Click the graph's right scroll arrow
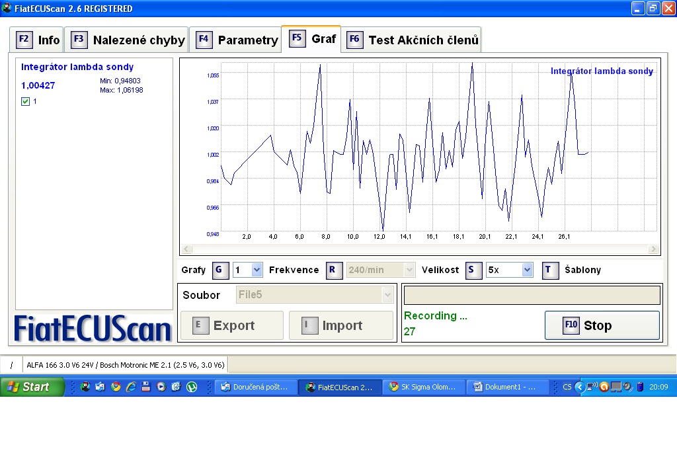Image resolution: width=677 pixels, height=451 pixels. point(654,249)
